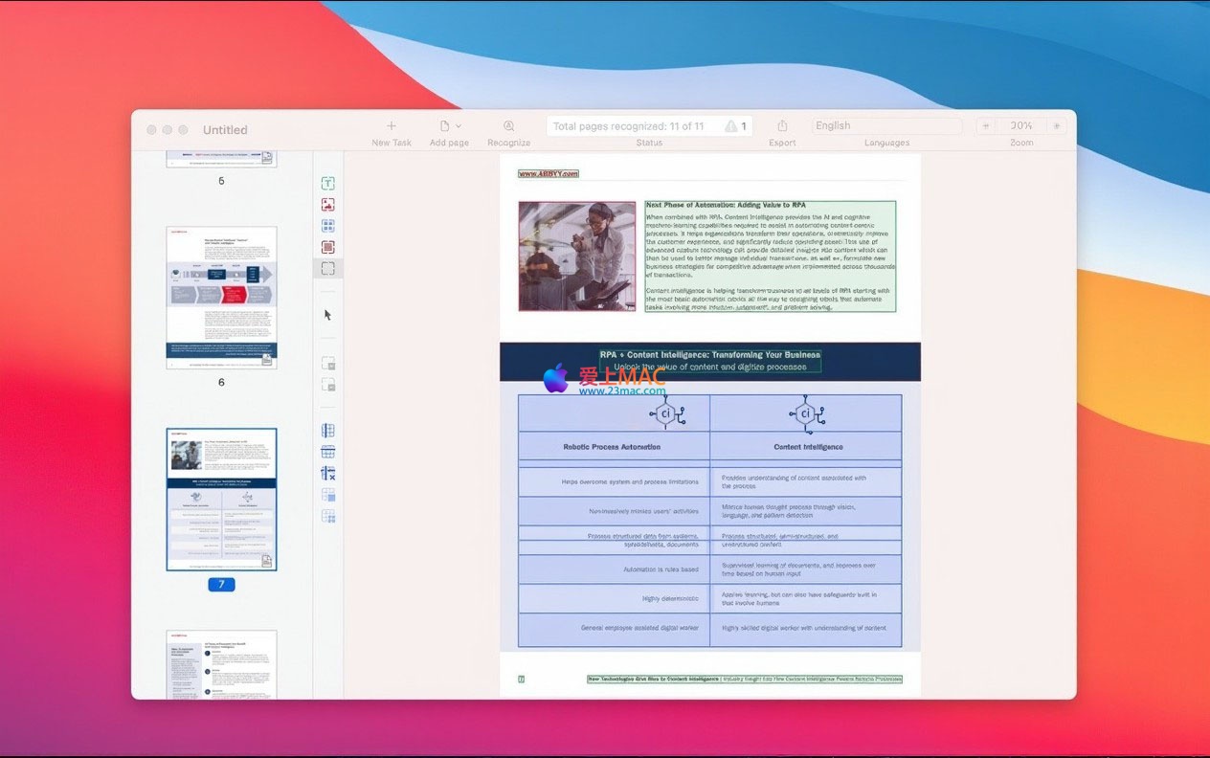Click the www.ABBYY.com link on page
Viewport: 1210px width, 758px height.
point(549,174)
